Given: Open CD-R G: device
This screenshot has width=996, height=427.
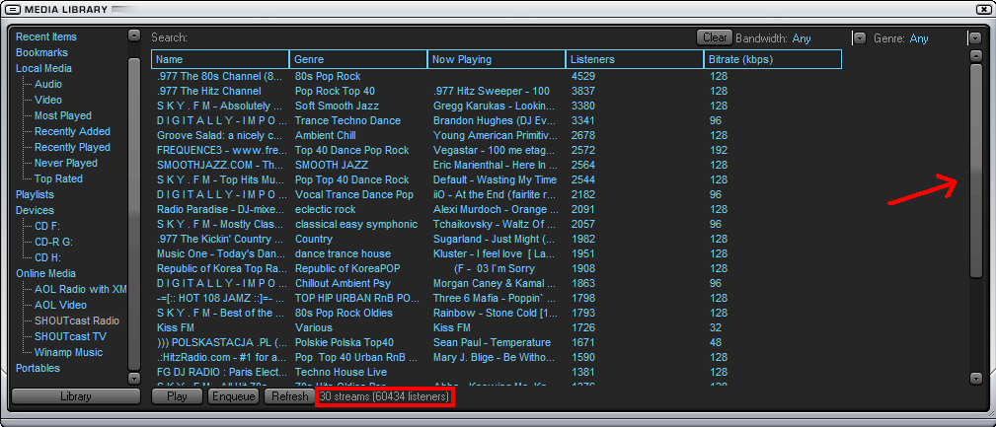Looking at the screenshot, I should [53, 242].
